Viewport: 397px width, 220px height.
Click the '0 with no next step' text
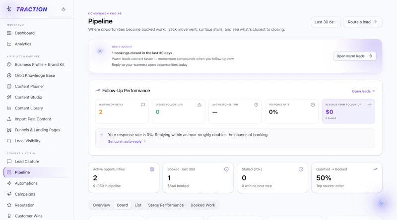click(257, 186)
